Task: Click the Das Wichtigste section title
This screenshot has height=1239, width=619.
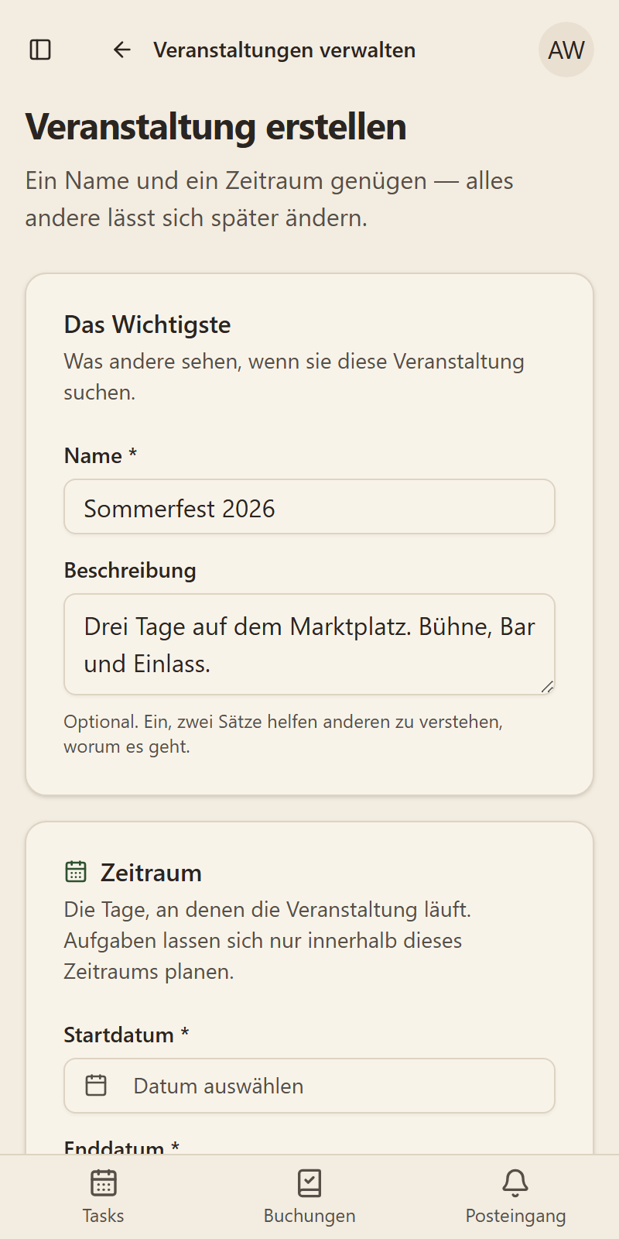Action: click(147, 324)
